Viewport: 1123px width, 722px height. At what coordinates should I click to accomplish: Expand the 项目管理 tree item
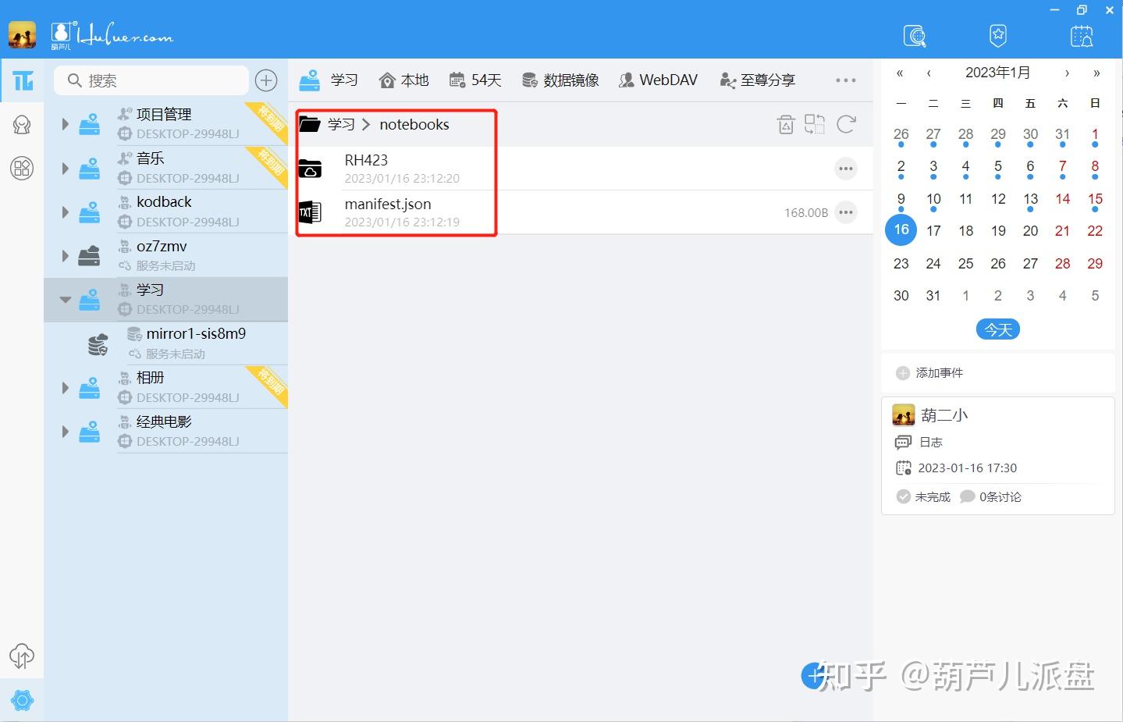point(65,123)
